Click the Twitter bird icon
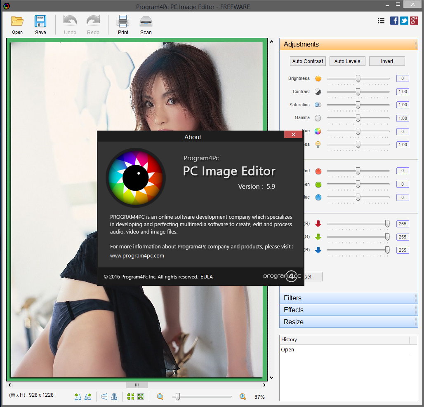424x407 pixels. (404, 21)
